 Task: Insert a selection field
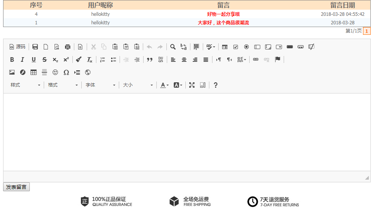click(279, 47)
